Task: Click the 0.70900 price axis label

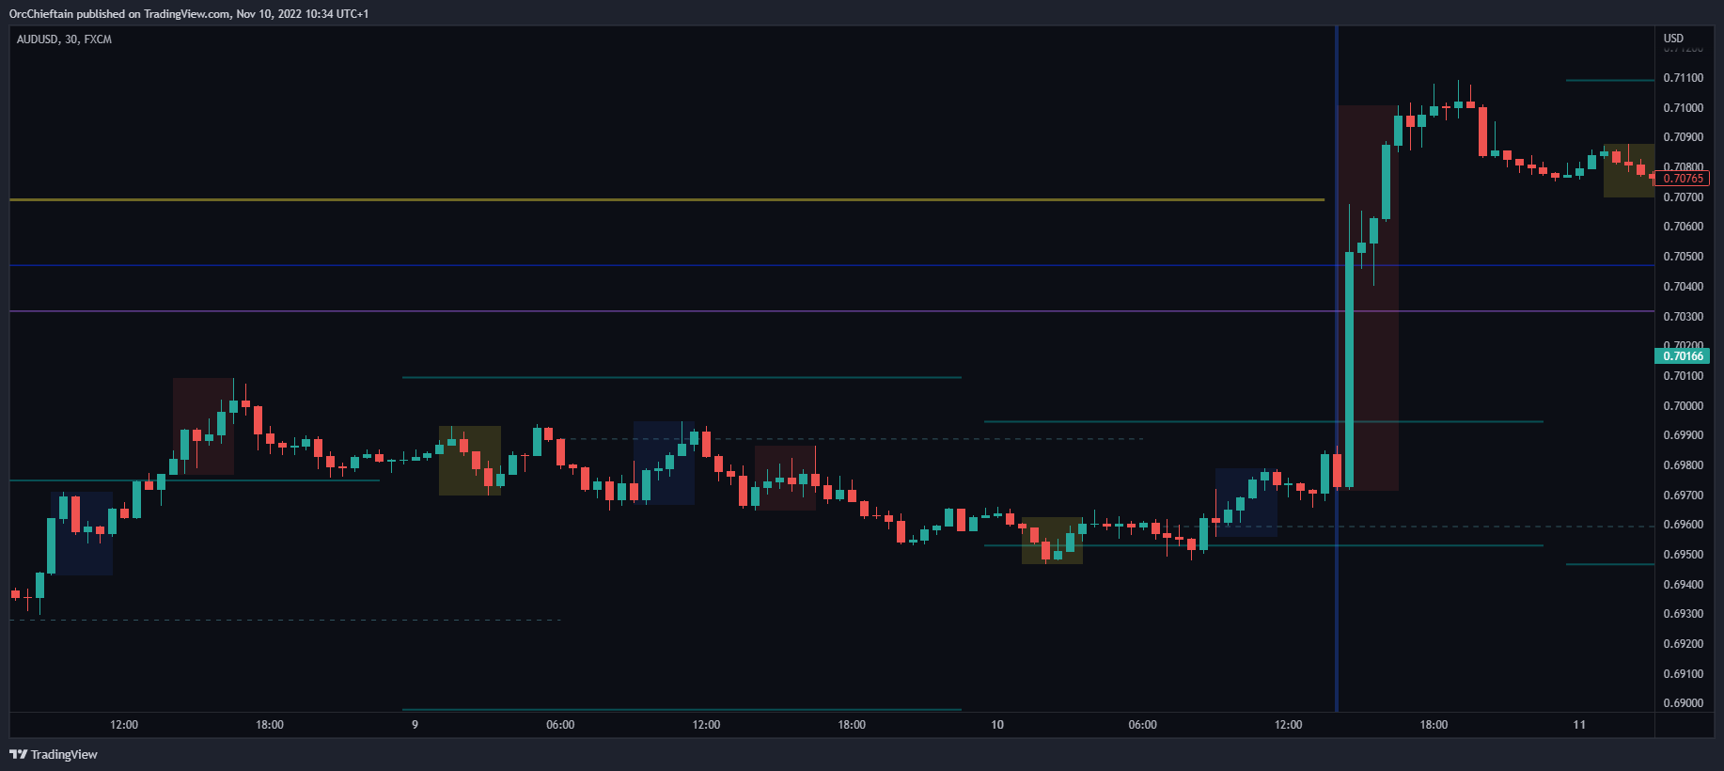Action: [1683, 137]
